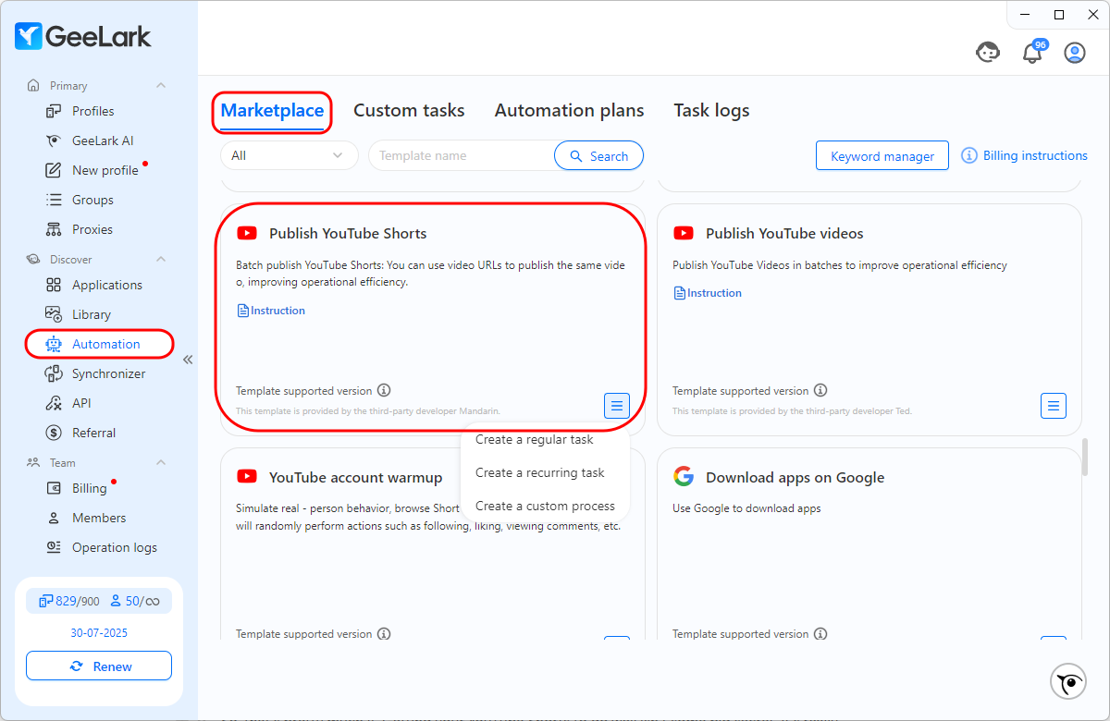This screenshot has height=721, width=1110.
Task: Open the All category dropdown
Action: point(289,155)
